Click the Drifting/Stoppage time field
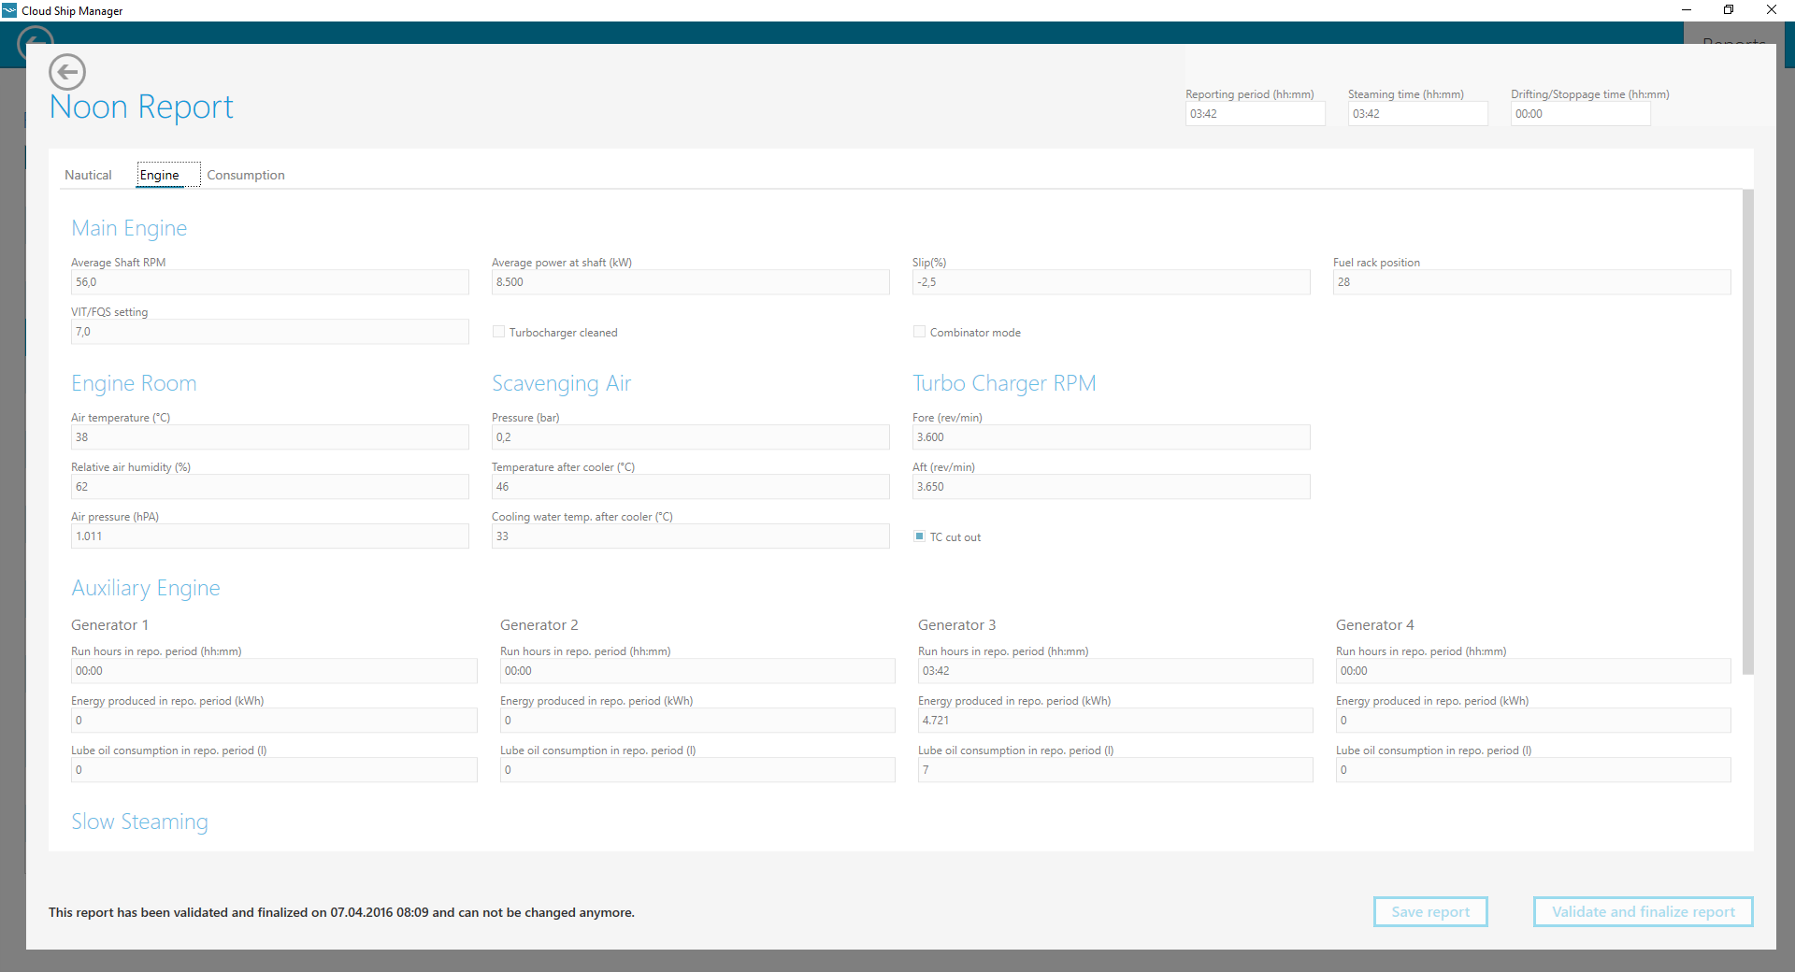The width and height of the screenshot is (1795, 972). [x=1580, y=114]
